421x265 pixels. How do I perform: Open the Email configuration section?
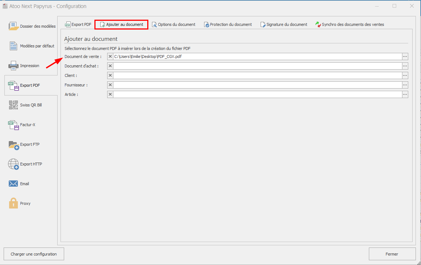(24, 184)
